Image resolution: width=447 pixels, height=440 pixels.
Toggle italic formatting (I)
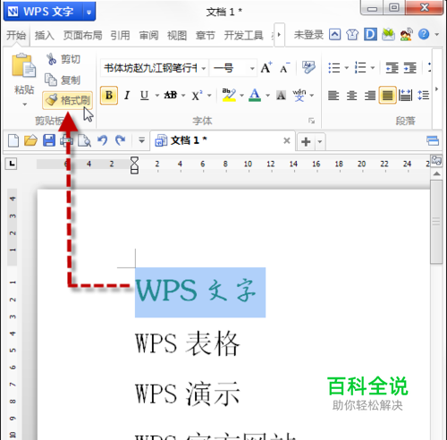127,96
